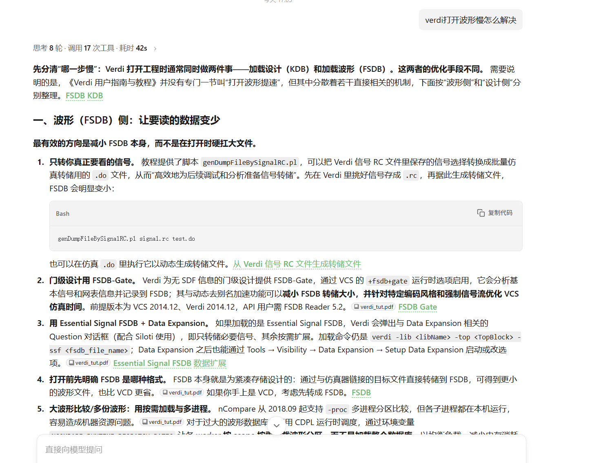The height and width of the screenshot is (463, 614).
Task: Click the document icon in item 4's pdf chip
Action: tap(165, 392)
